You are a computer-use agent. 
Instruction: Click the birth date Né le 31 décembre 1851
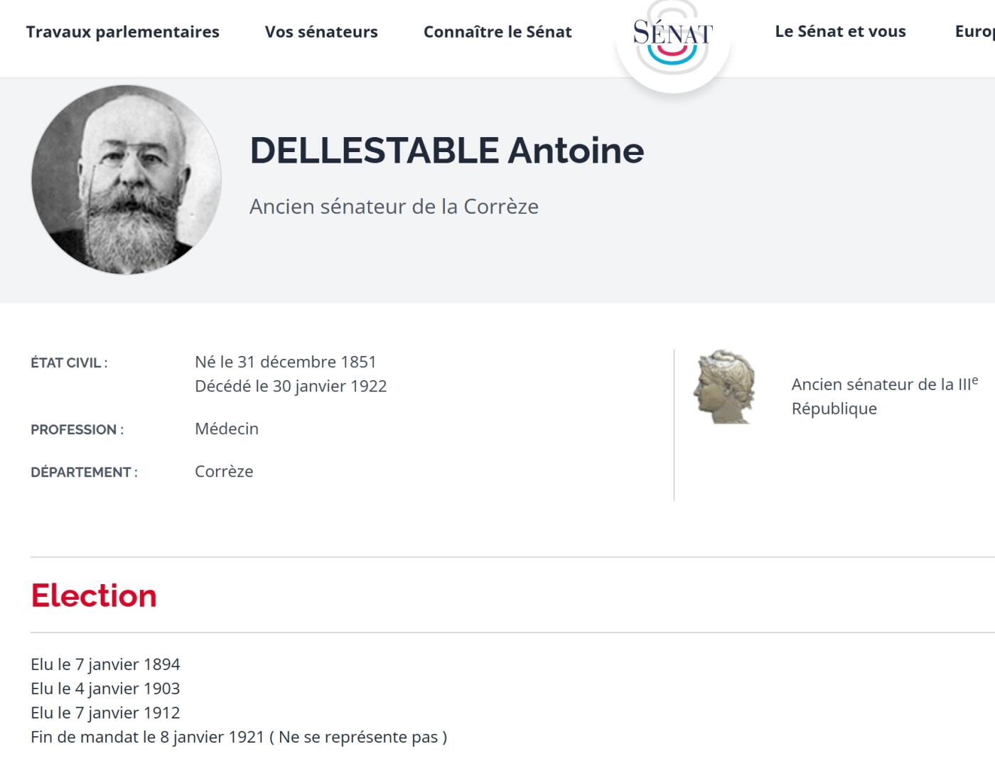285,362
